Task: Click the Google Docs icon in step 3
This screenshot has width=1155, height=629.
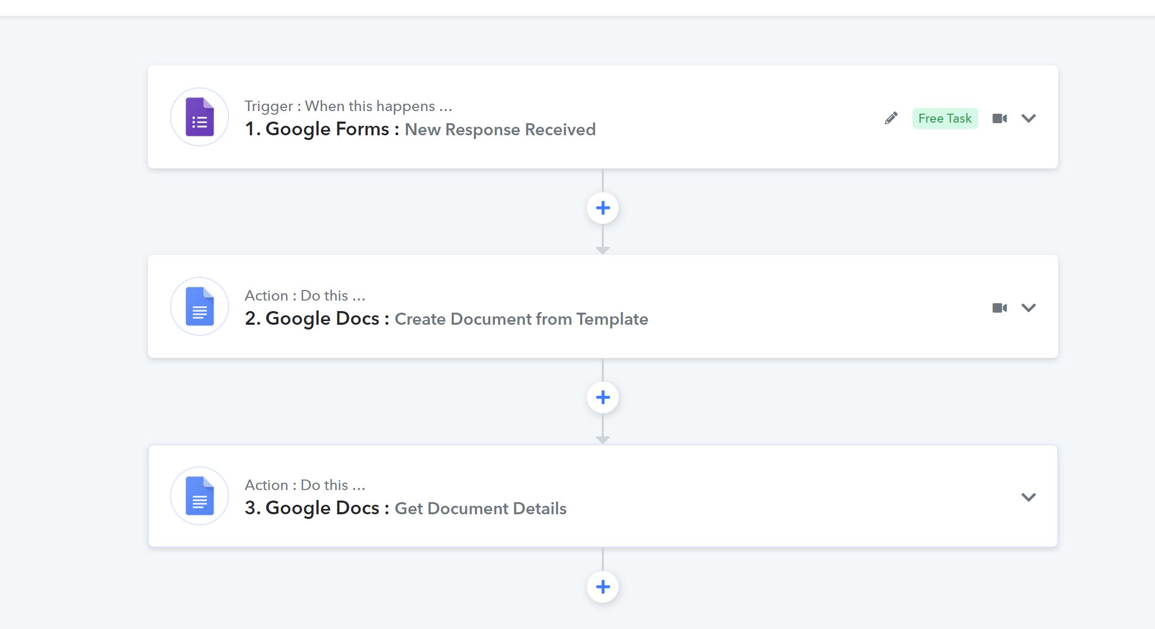Action: (x=200, y=496)
